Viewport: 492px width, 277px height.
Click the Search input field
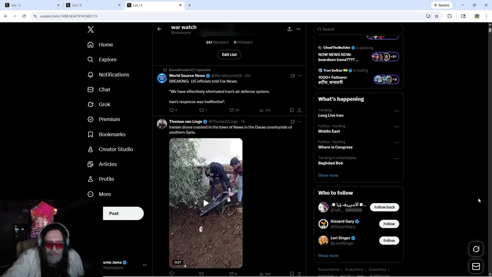point(359,29)
